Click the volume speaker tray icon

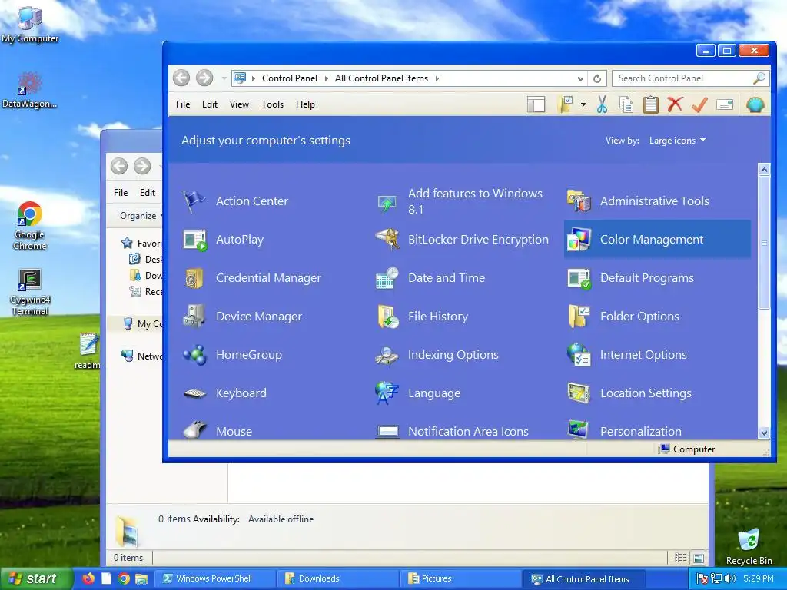coord(730,578)
